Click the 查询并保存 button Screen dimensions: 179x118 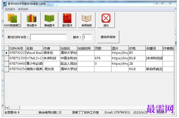click(x=108, y=37)
